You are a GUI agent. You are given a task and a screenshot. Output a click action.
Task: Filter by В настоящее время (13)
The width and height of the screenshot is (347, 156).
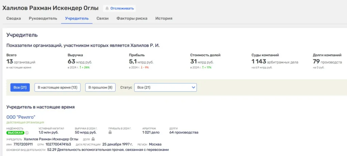[57, 87]
